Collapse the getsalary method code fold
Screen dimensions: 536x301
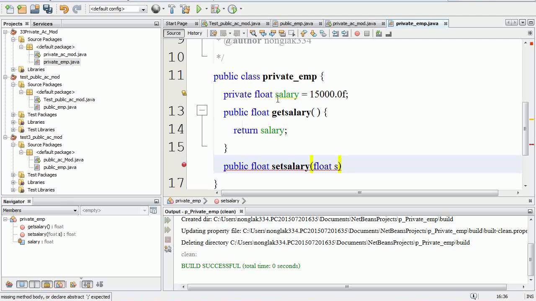[202, 110]
